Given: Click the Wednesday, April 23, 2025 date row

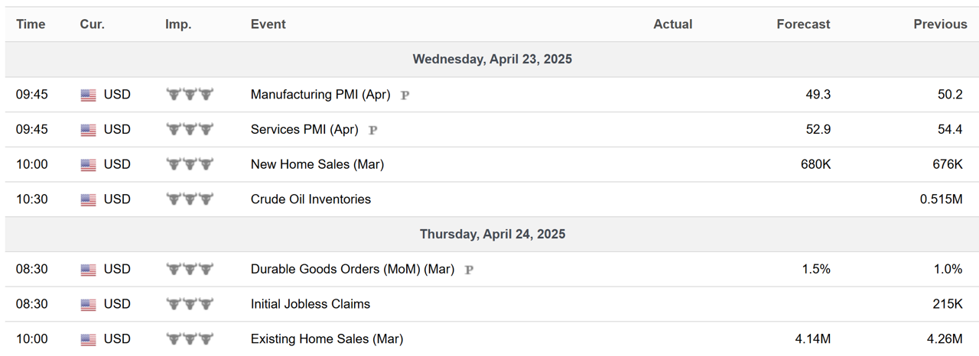Looking at the screenshot, I should (x=493, y=59).
